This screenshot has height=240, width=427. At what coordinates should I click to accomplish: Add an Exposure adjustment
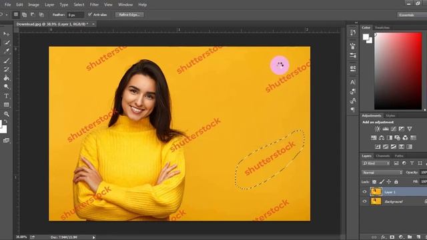point(402,129)
